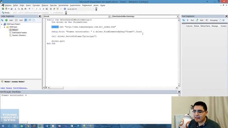The image size is (228, 128).
Task: Click the Design Mode icon
Action: [47, 9]
